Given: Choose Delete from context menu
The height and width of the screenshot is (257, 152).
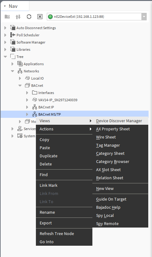Looking at the screenshot, I should tap(64, 164).
